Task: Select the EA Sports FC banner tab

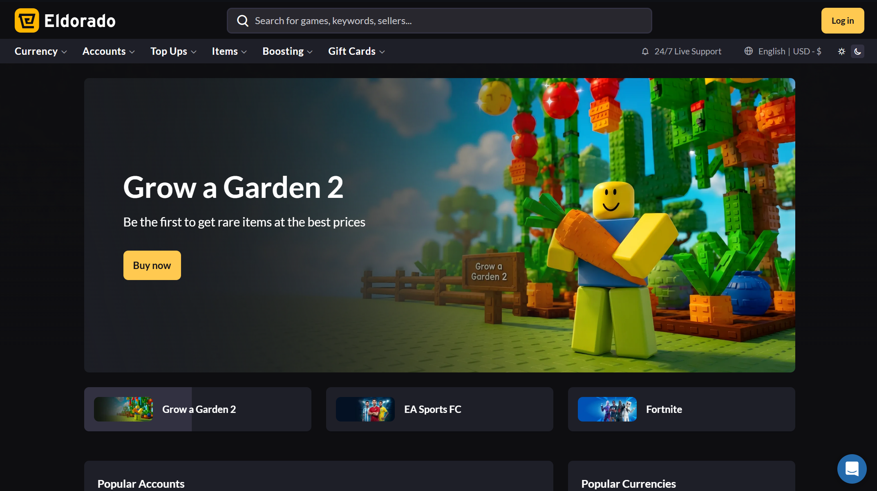Action: pos(440,409)
